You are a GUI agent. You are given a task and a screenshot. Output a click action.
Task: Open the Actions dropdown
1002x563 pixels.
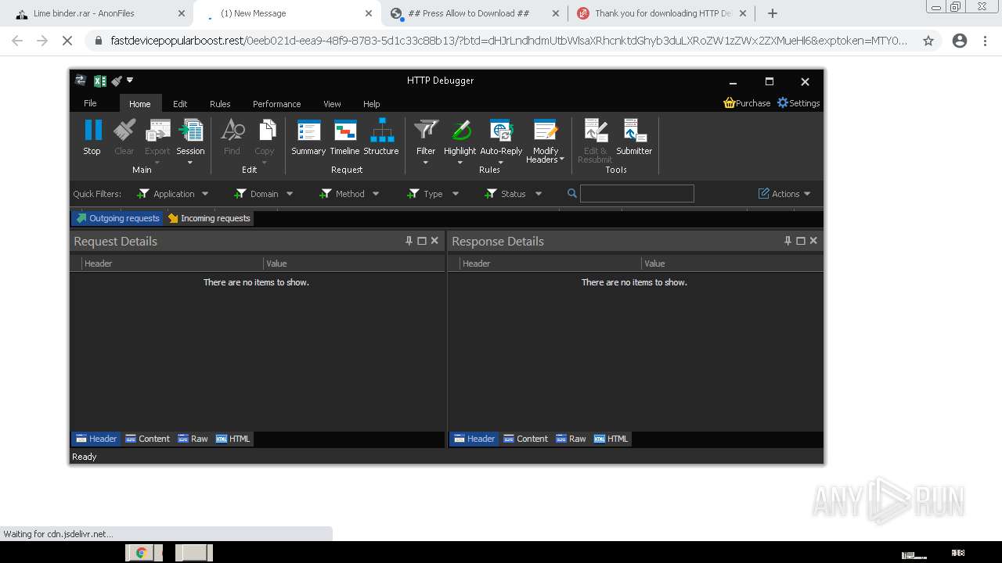pos(785,194)
